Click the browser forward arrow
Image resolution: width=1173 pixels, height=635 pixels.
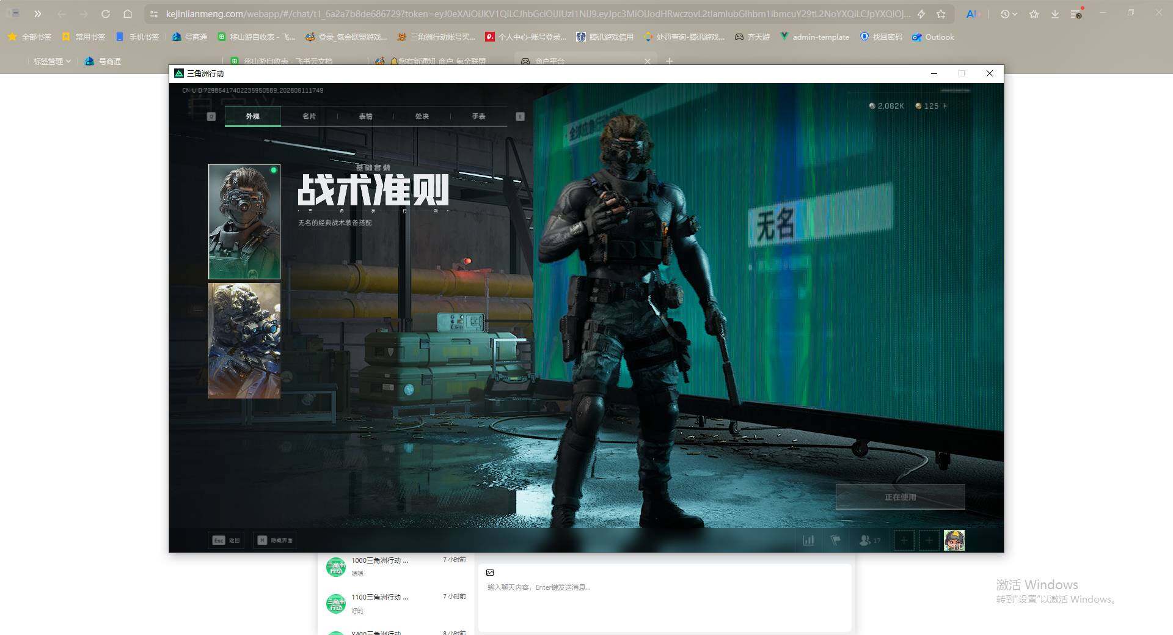[x=84, y=13]
